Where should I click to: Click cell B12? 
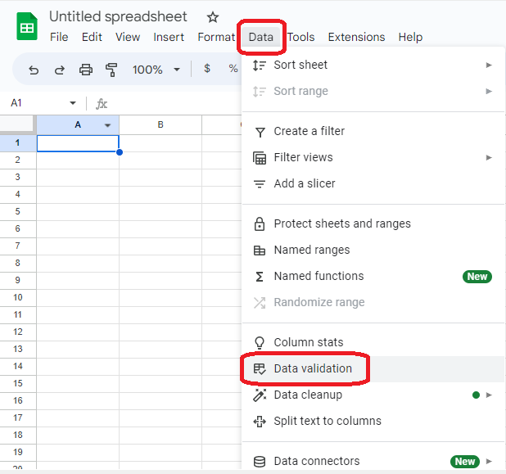pos(160,332)
